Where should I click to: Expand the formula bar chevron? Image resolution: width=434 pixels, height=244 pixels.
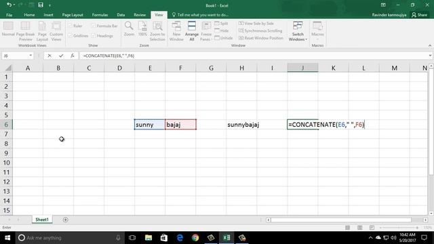430,56
